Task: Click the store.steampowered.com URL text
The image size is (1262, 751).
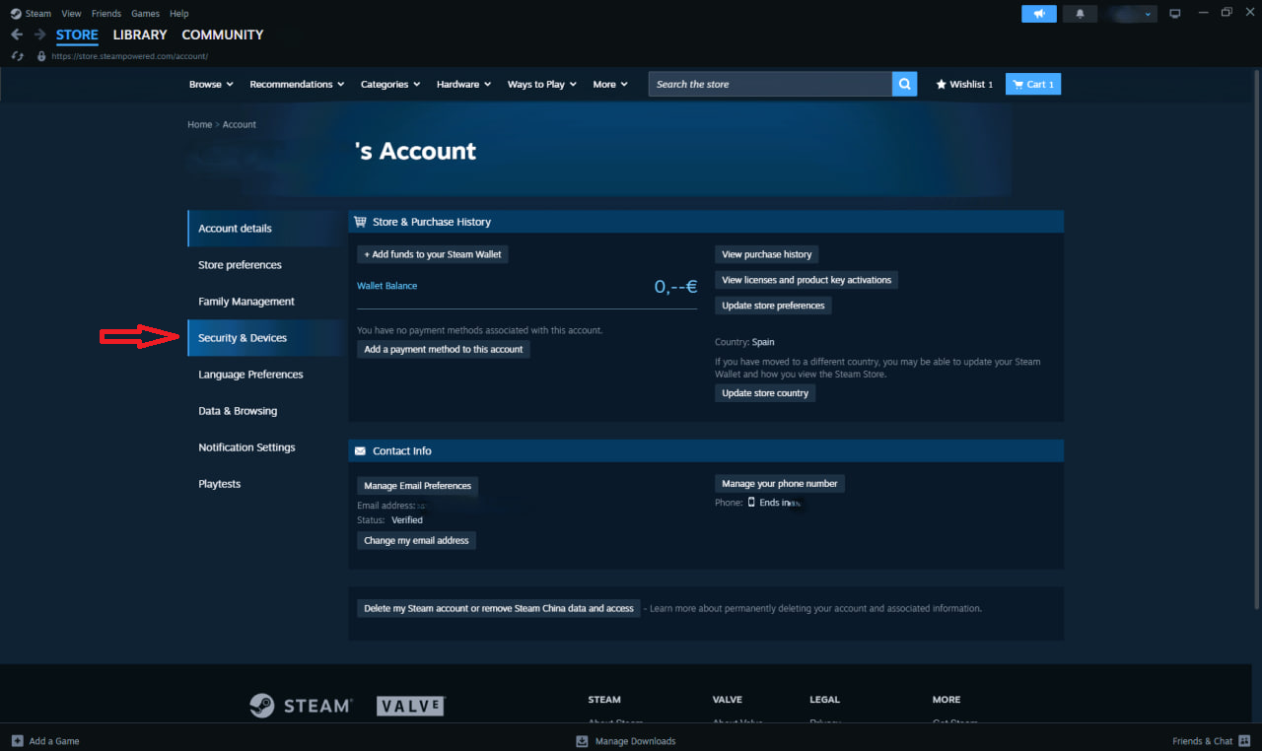Action: click(x=129, y=56)
